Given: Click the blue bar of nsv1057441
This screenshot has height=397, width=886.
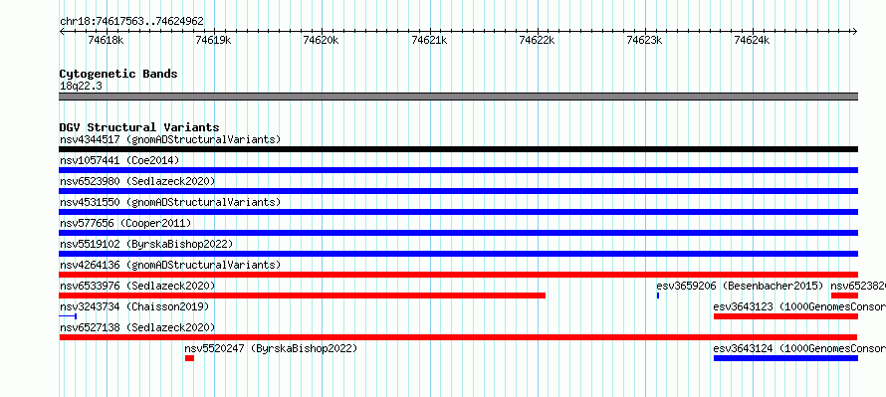Looking at the screenshot, I should pos(458,170).
